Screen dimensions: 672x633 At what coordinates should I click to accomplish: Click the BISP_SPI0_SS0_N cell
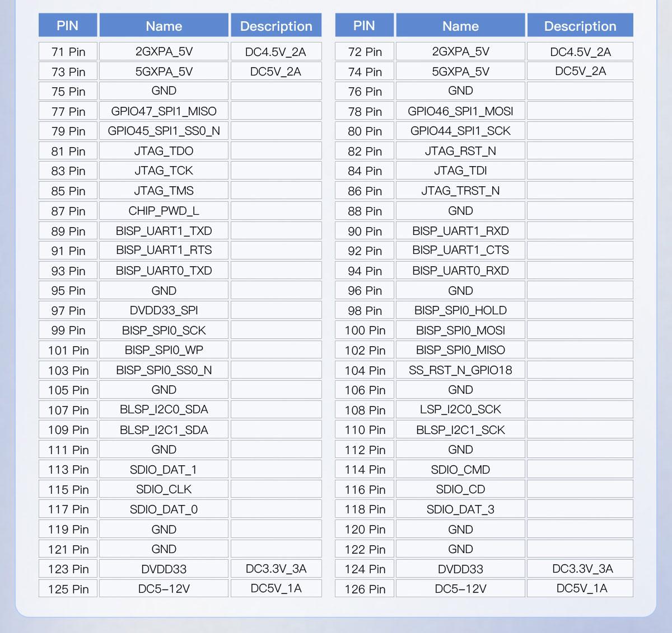[x=164, y=370]
